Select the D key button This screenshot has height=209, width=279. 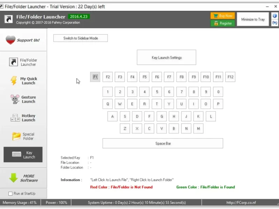click(x=137, y=116)
